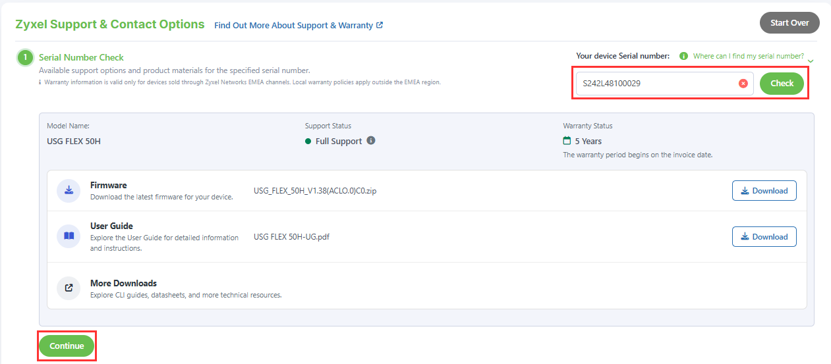Screen dimensions: 831x364
Task: Click the Start Over button
Action: click(x=789, y=22)
